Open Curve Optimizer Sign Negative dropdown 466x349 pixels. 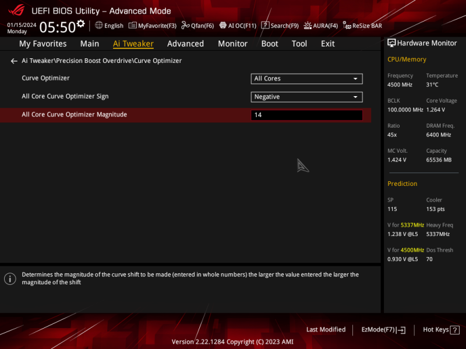click(307, 97)
